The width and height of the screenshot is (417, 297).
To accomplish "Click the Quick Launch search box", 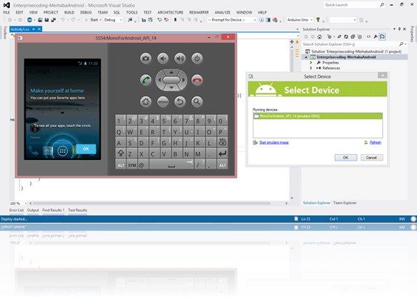I will tap(353, 5).
